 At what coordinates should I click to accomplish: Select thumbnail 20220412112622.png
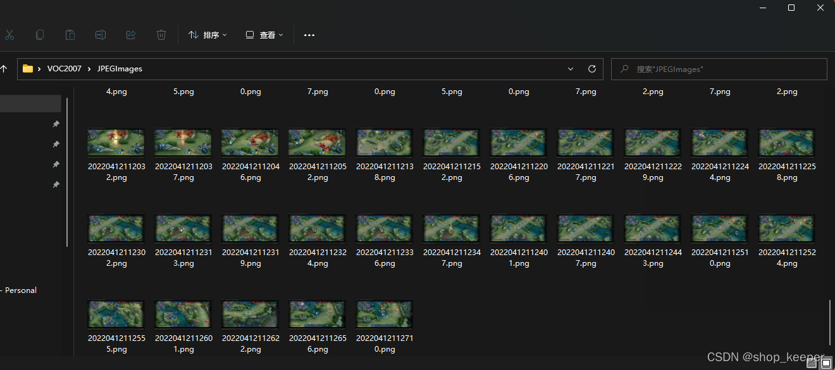point(250,314)
